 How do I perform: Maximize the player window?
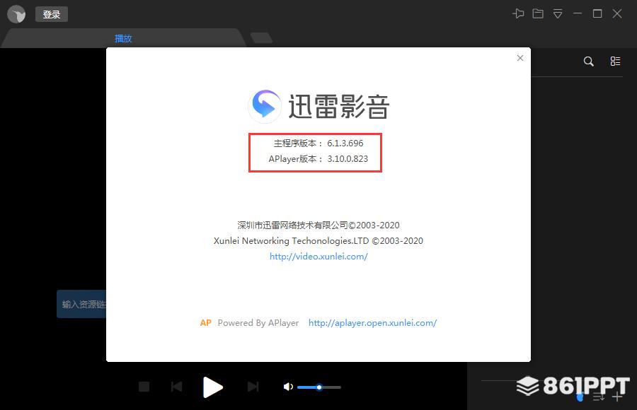(597, 14)
